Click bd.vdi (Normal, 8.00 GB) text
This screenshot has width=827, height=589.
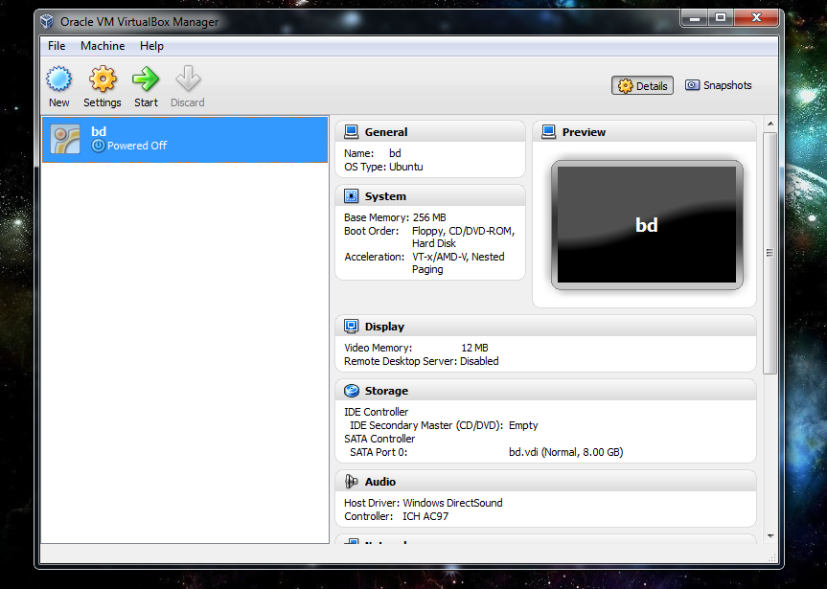566,452
